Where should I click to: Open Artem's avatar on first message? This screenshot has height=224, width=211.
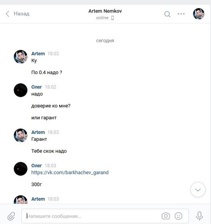point(21,57)
